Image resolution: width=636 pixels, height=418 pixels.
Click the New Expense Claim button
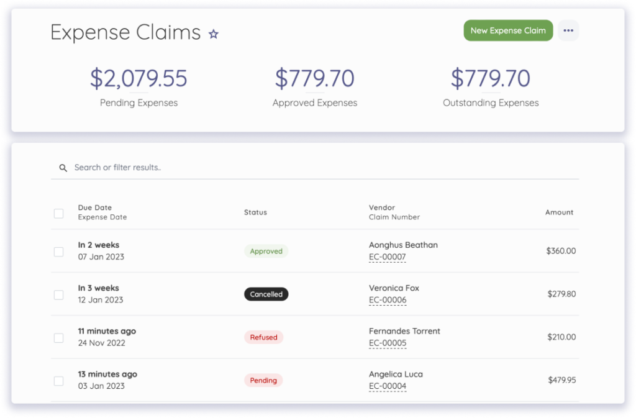click(508, 30)
